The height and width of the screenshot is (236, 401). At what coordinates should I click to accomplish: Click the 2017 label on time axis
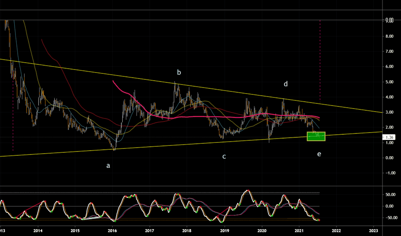[149, 231]
